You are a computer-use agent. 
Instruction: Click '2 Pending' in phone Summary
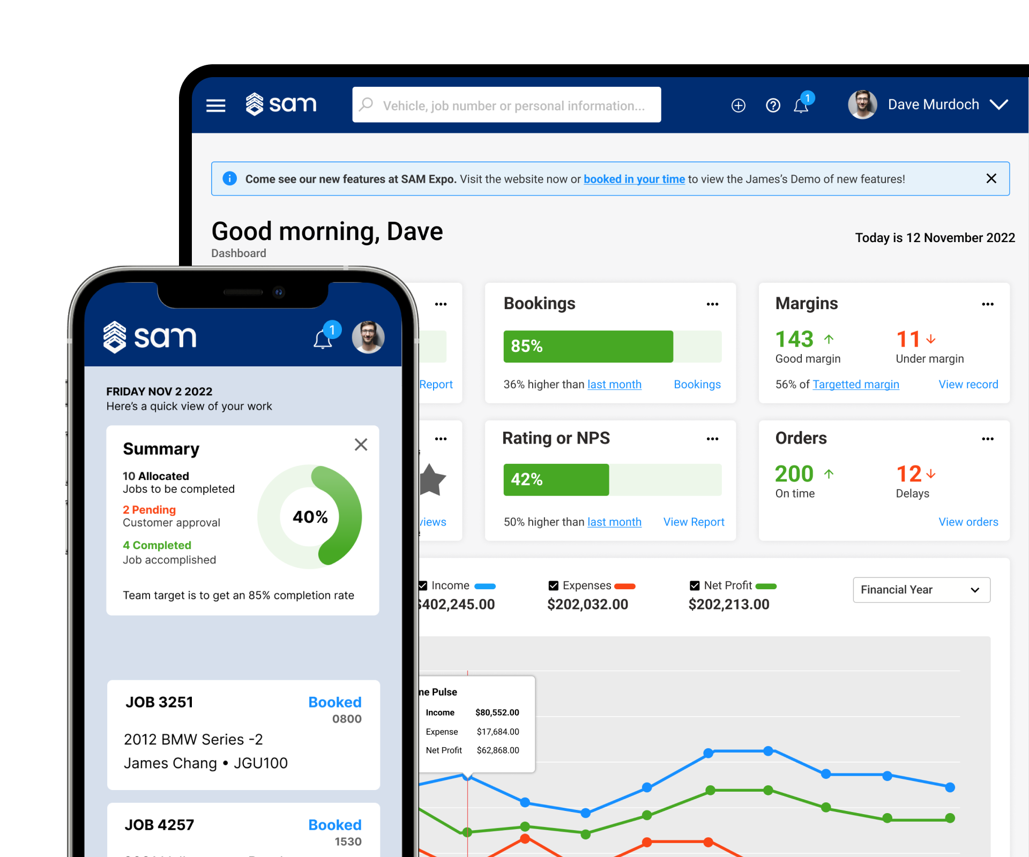pyautogui.click(x=149, y=510)
